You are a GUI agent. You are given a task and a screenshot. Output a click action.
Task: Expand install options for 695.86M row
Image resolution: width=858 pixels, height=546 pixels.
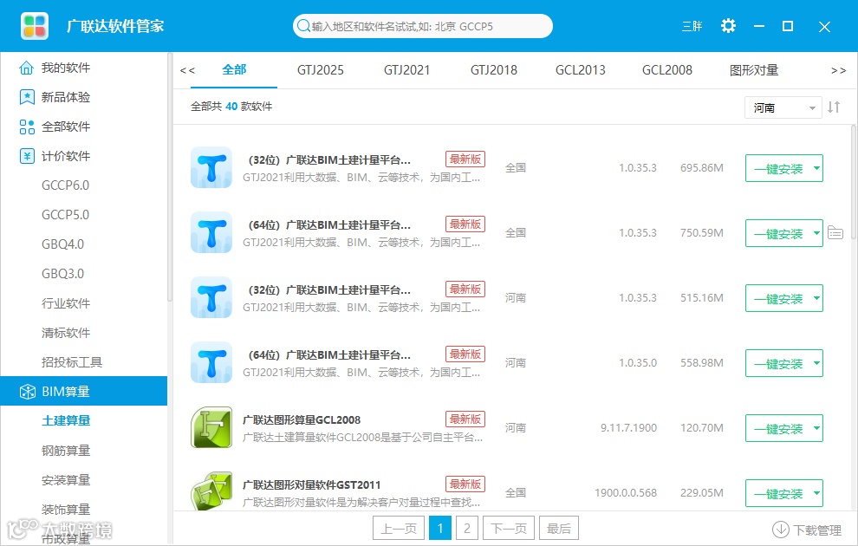(x=816, y=168)
